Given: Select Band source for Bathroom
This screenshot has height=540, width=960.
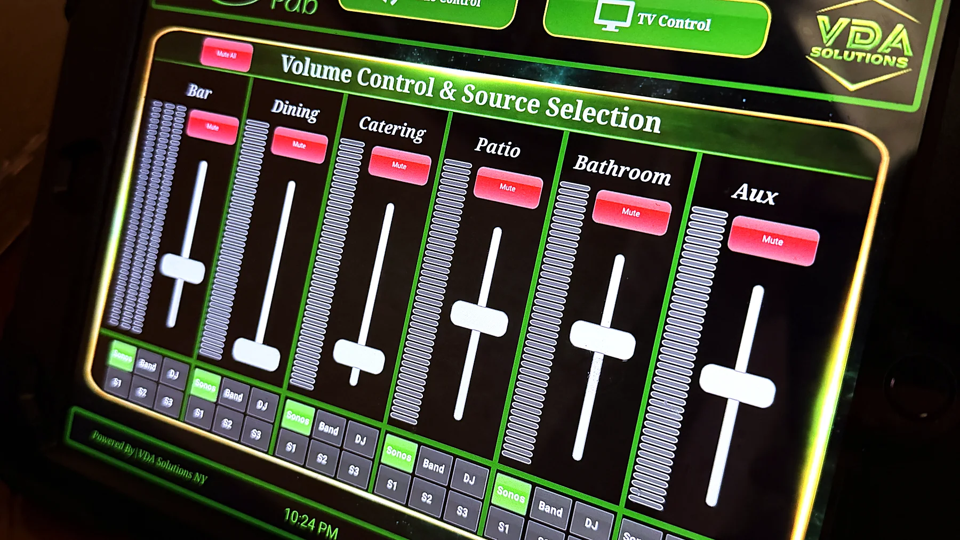Looking at the screenshot, I should pyautogui.click(x=550, y=509).
